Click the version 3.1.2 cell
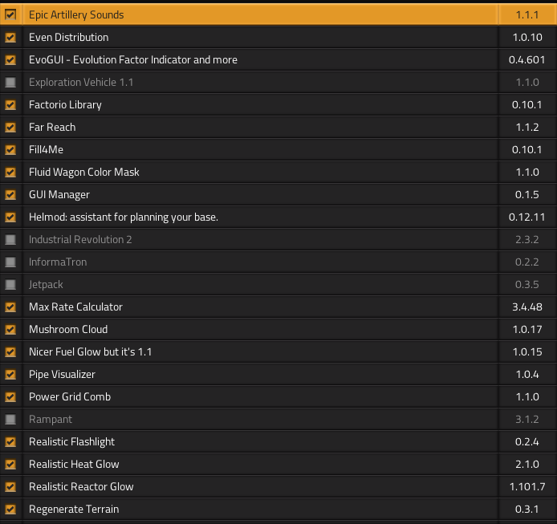The width and height of the screenshot is (557, 524). (x=527, y=419)
